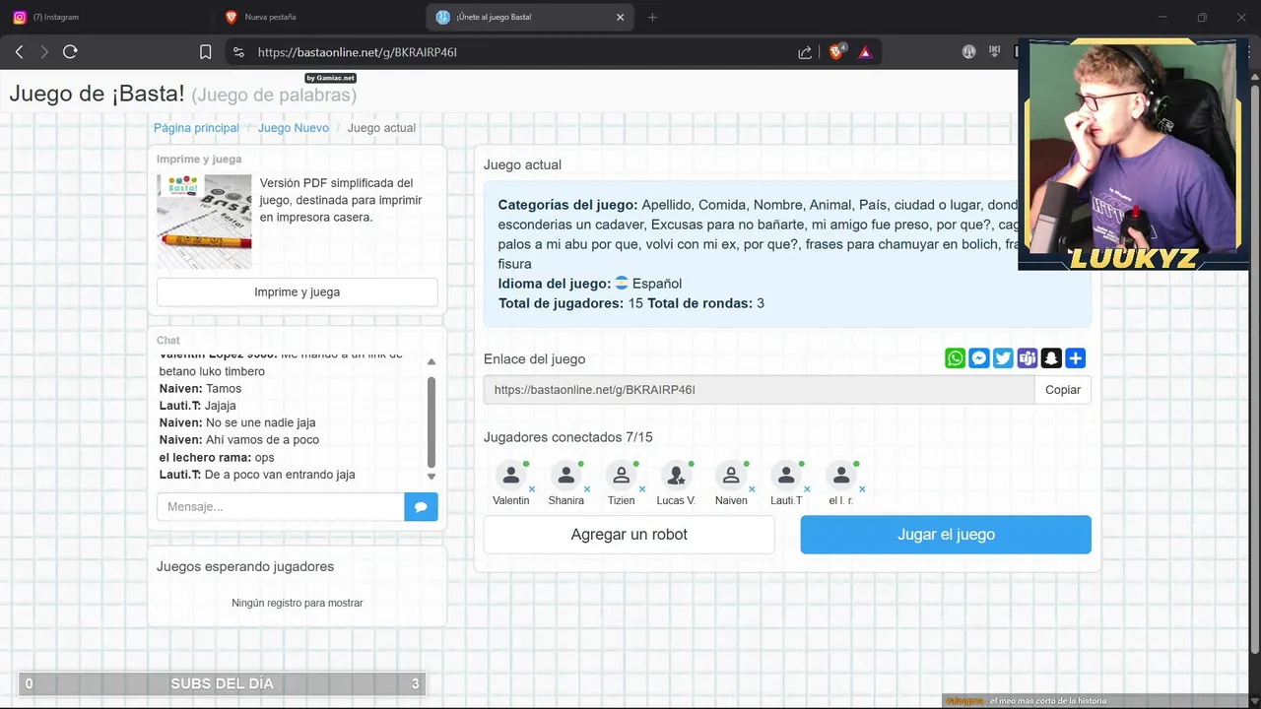Remove player Naiven with x icon

click(752, 488)
